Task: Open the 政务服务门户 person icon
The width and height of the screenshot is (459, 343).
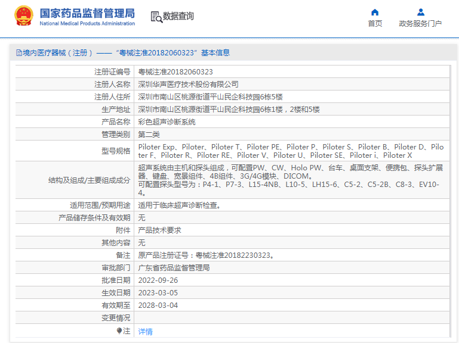Action: 421,13
